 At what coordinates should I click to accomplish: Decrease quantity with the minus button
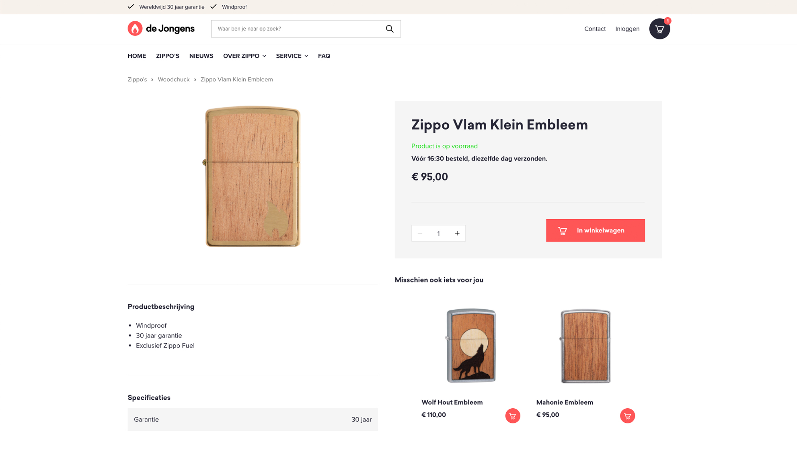(x=420, y=233)
